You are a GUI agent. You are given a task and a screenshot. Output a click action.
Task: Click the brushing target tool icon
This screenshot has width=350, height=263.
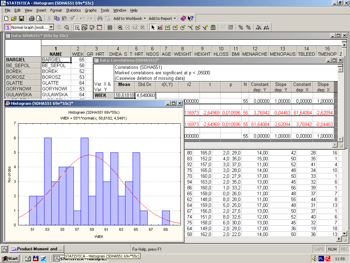coord(67,27)
